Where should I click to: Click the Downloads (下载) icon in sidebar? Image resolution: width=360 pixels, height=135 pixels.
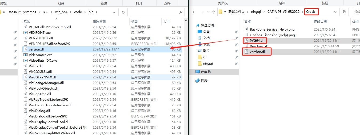click(x=200, y=44)
